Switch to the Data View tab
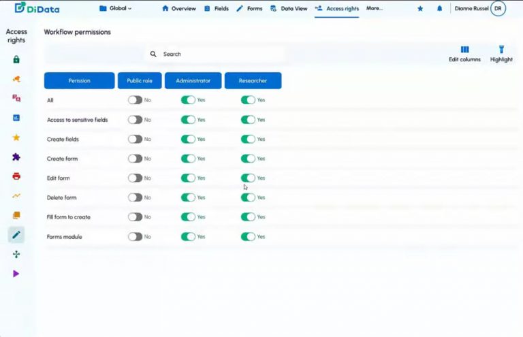This screenshot has height=337, width=523. (x=289, y=9)
